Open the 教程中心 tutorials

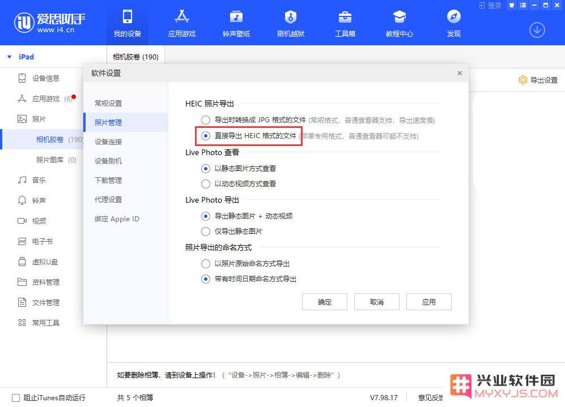tap(400, 23)
